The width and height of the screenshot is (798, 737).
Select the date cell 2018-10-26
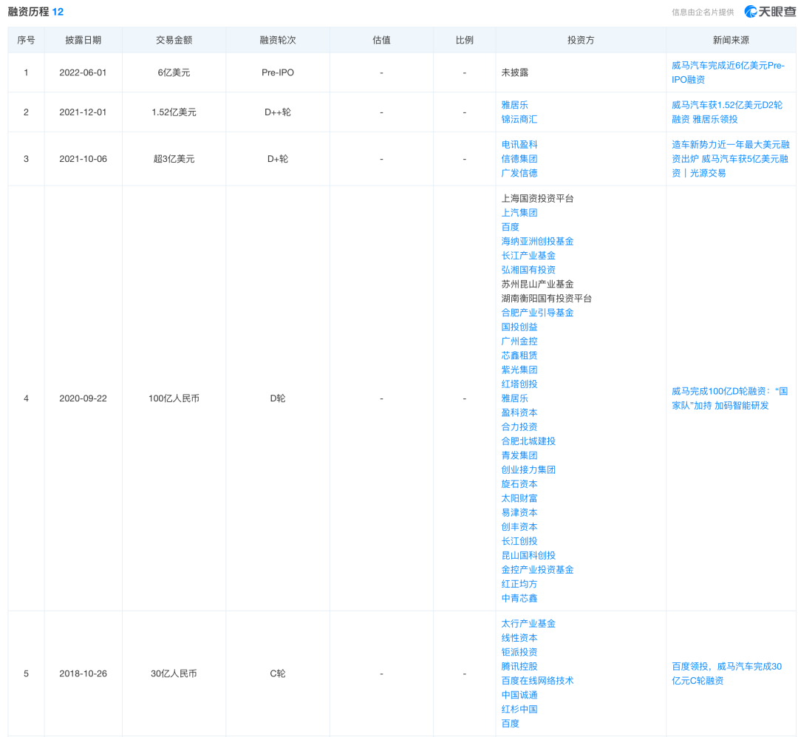83,673
